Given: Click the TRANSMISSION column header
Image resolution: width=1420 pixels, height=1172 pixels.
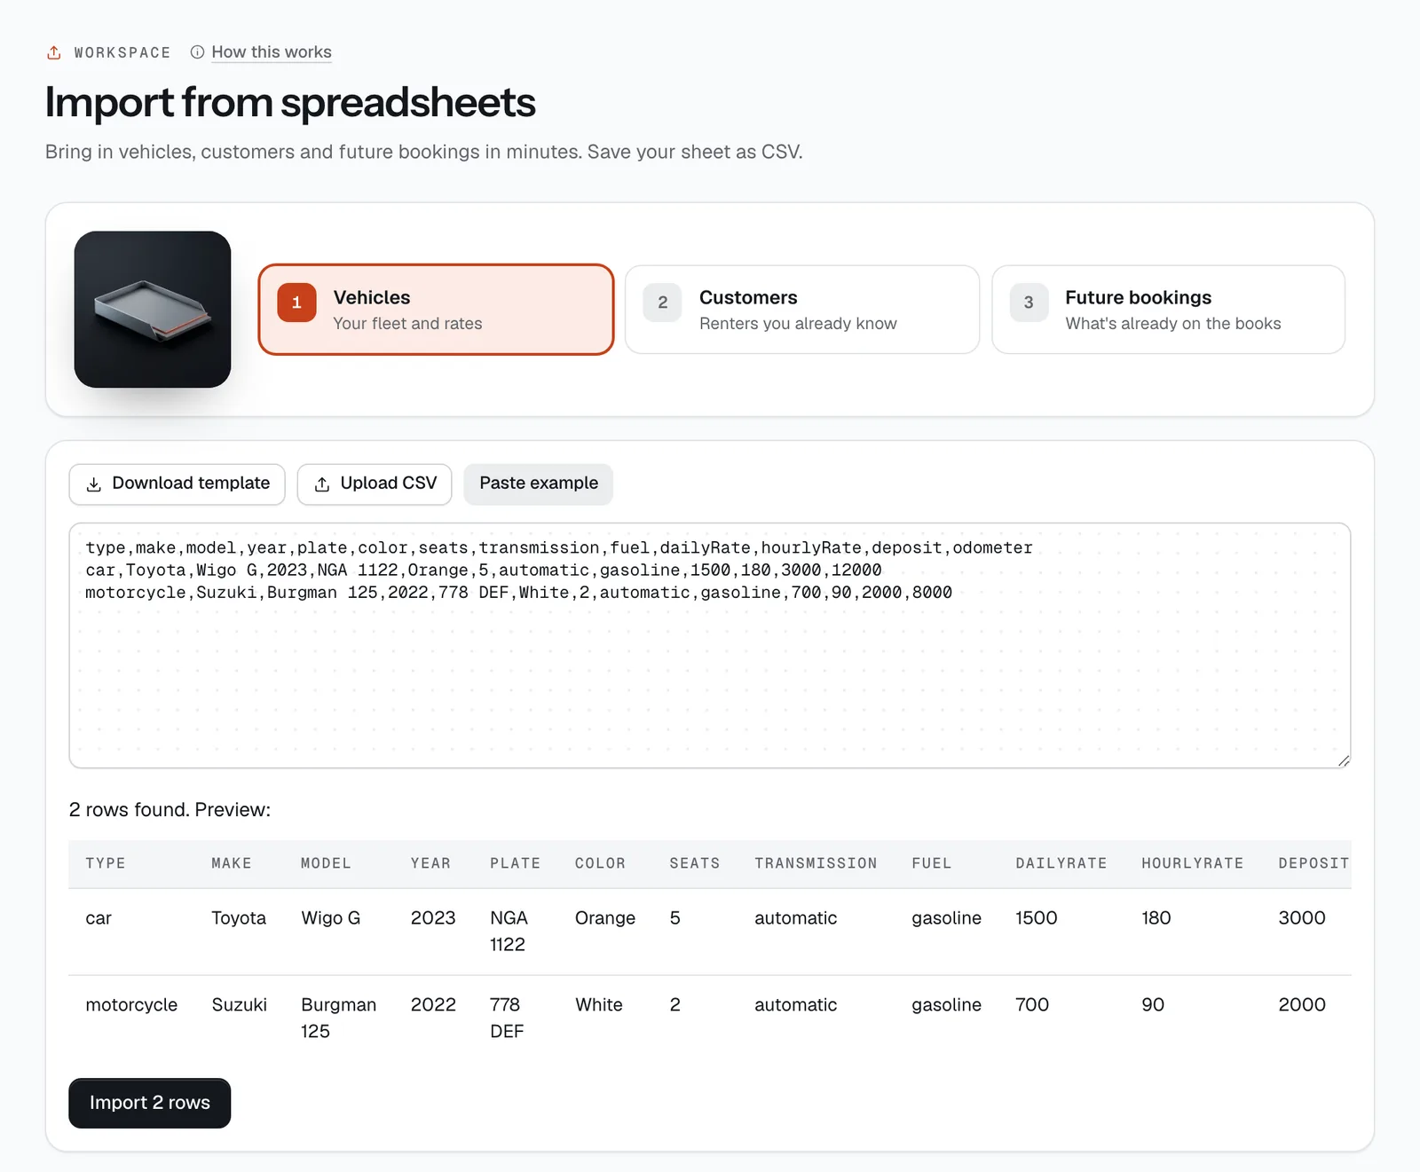Looking at the screenshot, I should [x=816, y=863].
